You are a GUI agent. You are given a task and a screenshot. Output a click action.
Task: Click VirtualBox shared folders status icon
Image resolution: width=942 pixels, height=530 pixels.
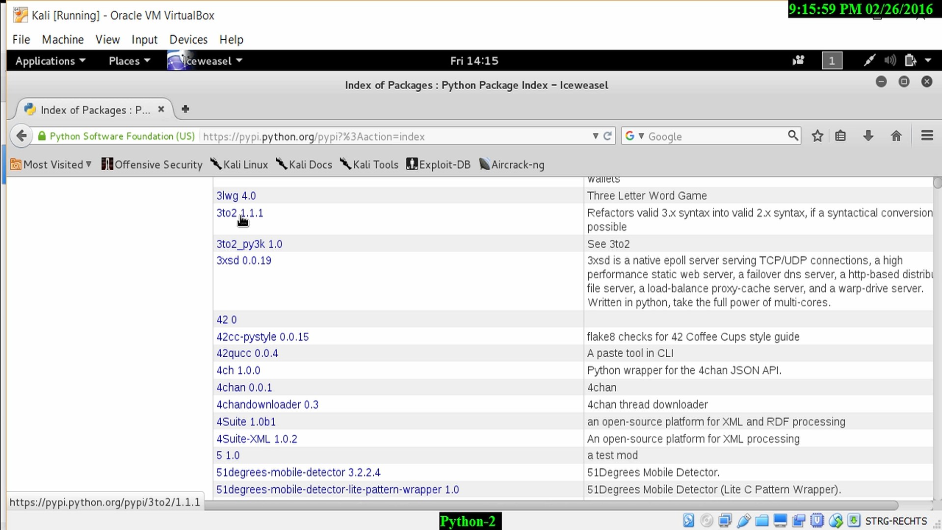pyautogui.click(x=762, y=521)
